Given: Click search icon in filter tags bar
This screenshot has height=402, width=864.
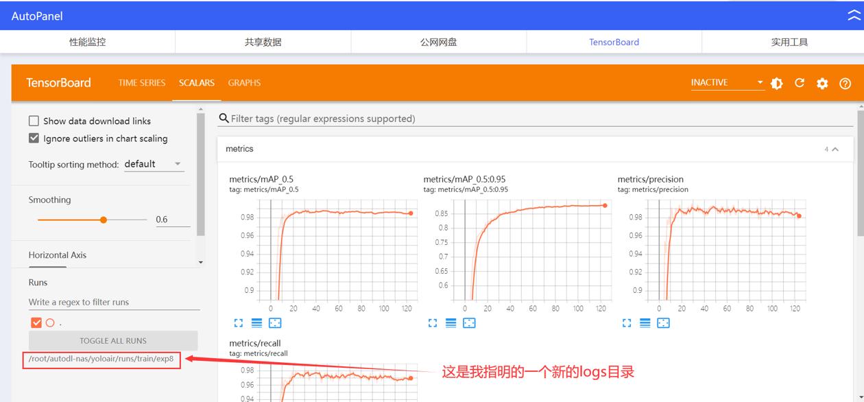Looking at the screenshot, I should point(224,118).
